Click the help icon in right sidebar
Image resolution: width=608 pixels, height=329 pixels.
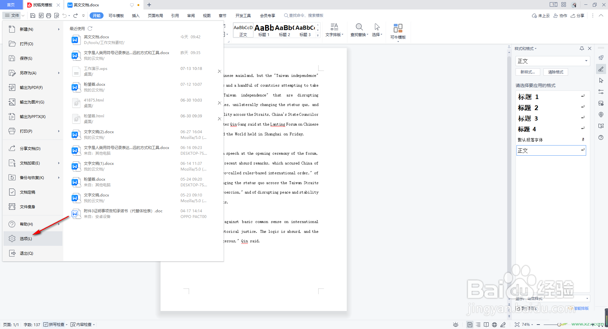click(601, 138)
